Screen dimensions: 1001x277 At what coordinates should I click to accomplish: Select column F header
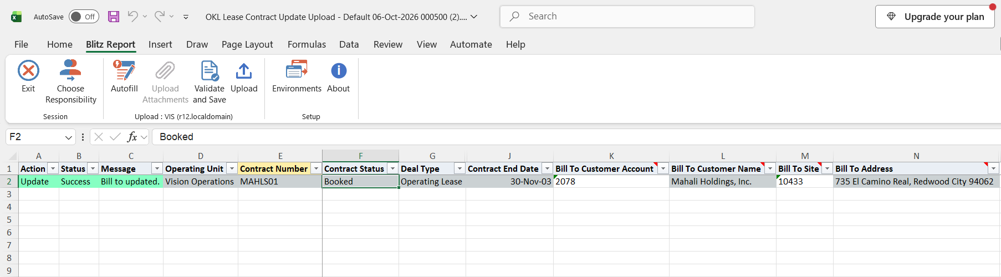point(361,156)
